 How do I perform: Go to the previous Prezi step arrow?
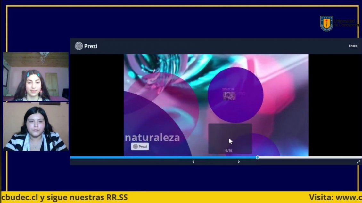point(193,162)
